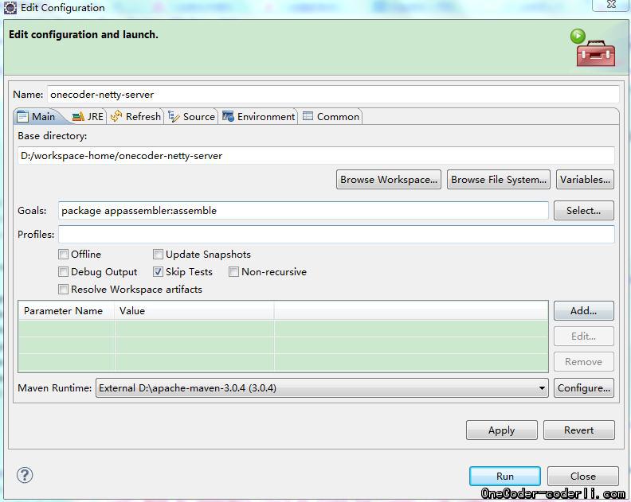Click the Eclipse icon in title bar
Image resolution: width=631 pixels, height=502 pixels.
pyautogui.click(x=9, y=8)
